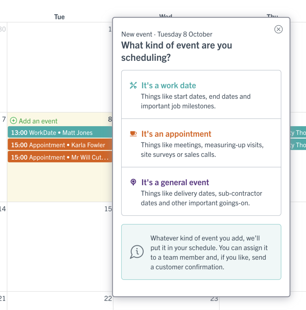Click the speech bubble info icon
The height and width of the screenshot is (310, 306).
tap(137, 252)
